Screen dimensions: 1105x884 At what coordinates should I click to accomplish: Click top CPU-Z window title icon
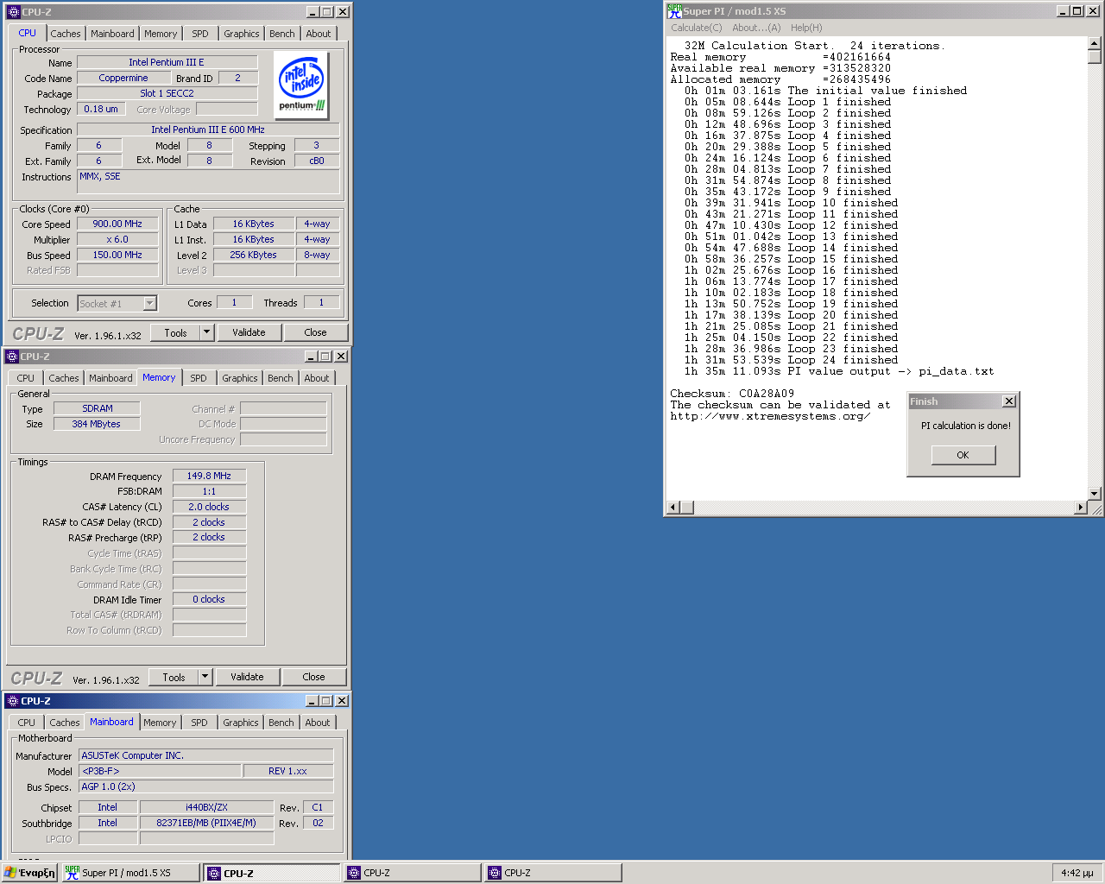click(13, 12)
